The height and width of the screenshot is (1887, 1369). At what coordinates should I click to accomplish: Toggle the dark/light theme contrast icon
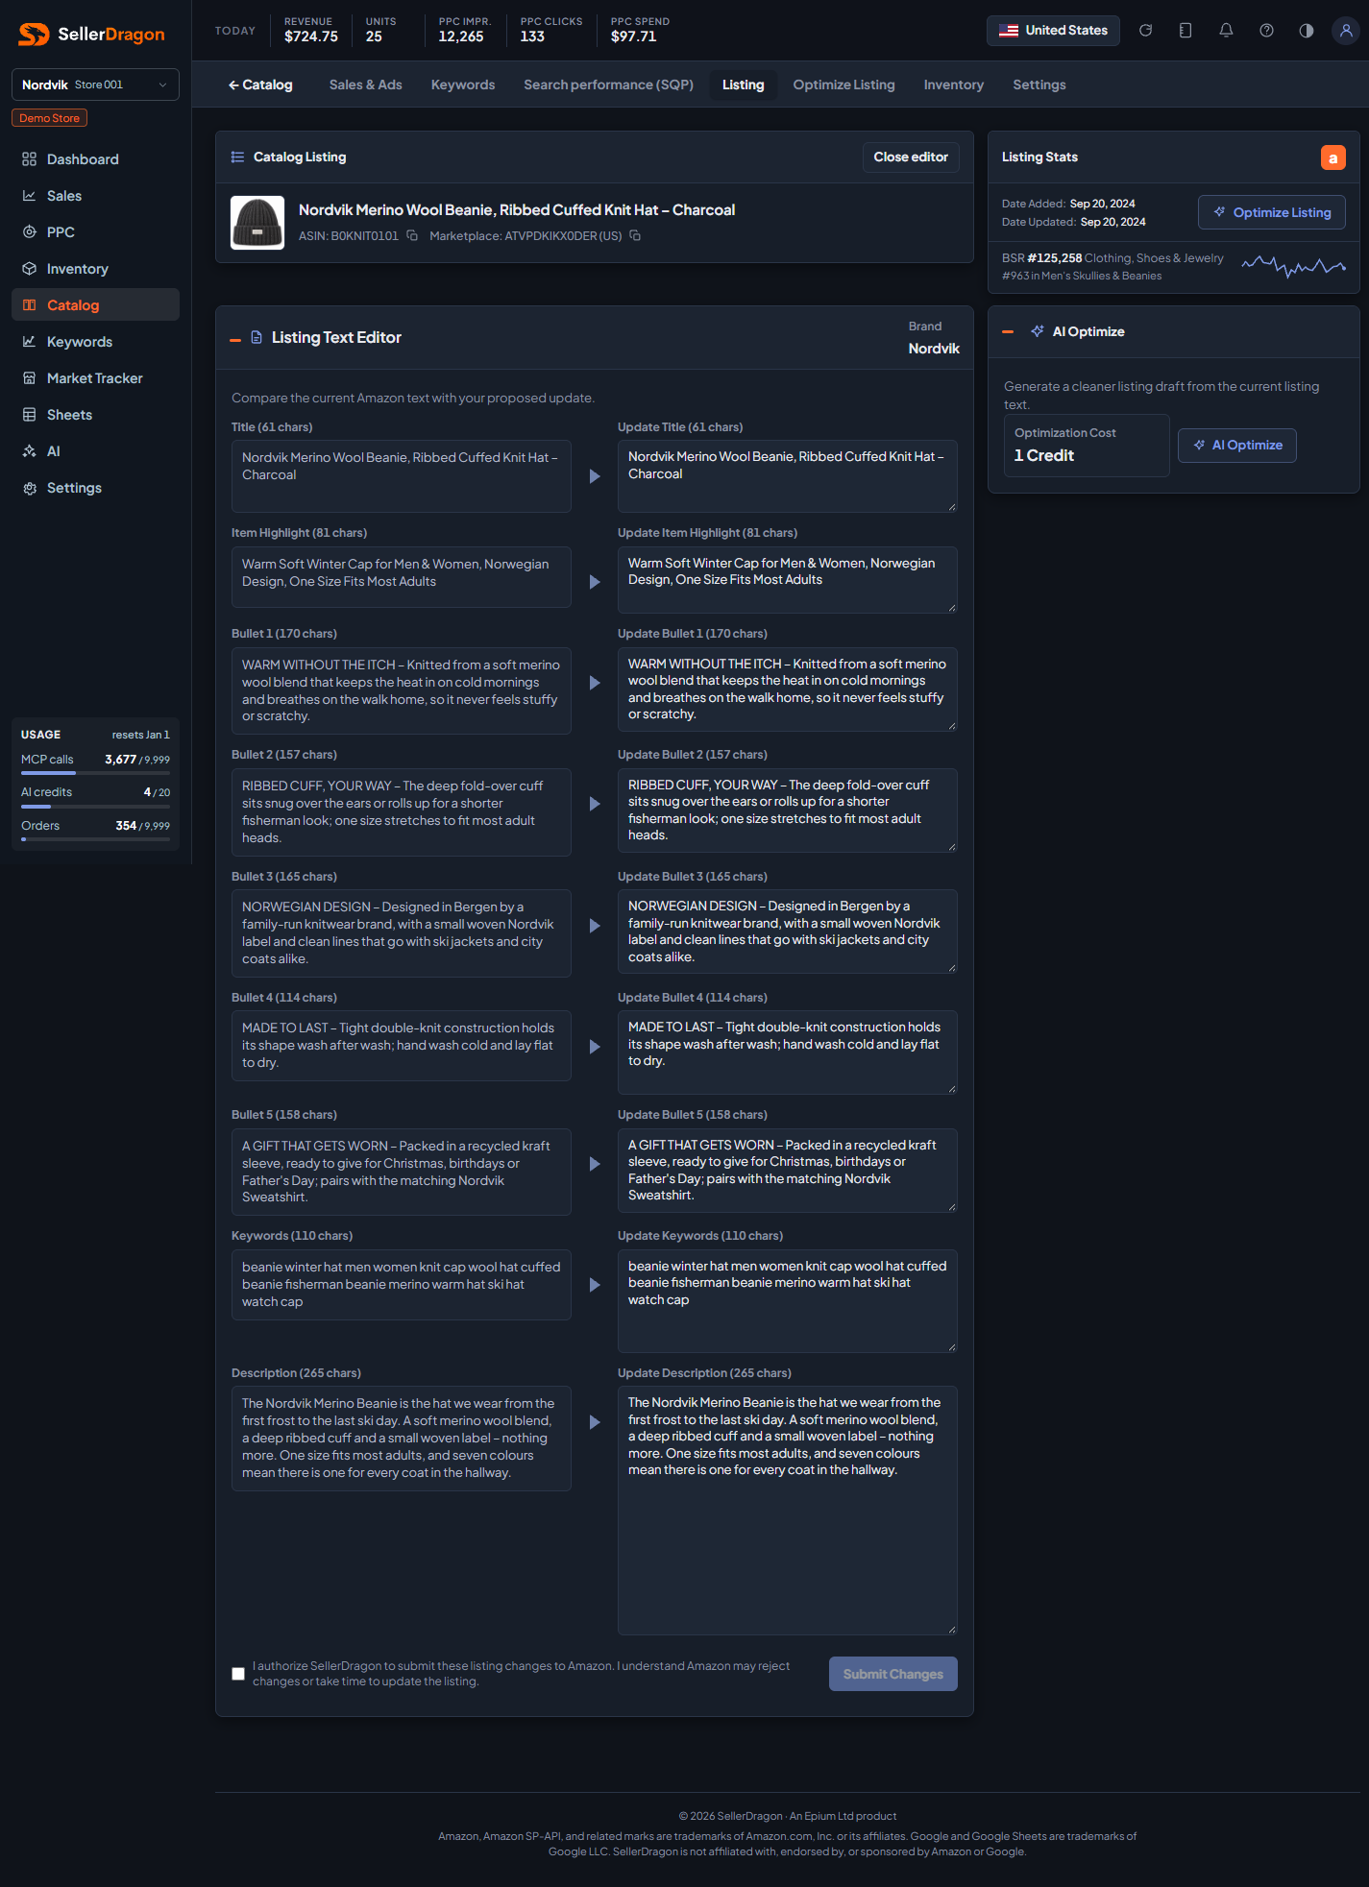tap(1307, 31)
